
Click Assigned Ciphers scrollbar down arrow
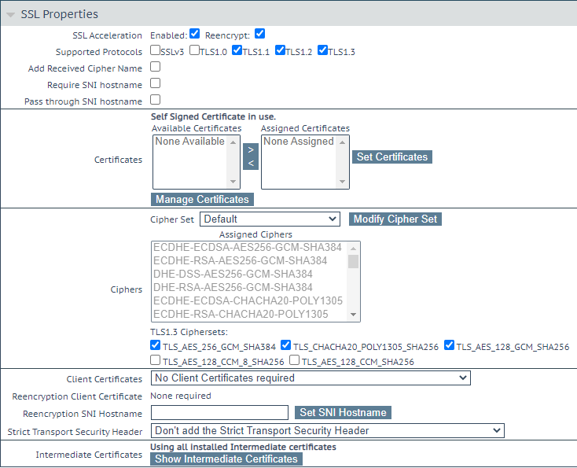coord(353,315)
